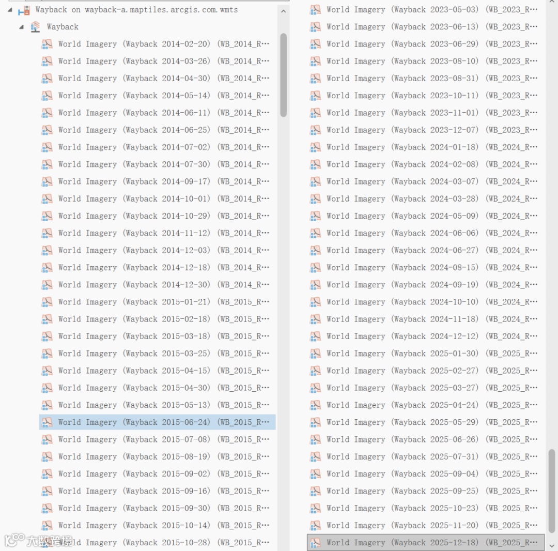Click layer icon for Wayback 2015-08-19
Image resolution: width=558 pixels, height=551 pixels.
47,457
